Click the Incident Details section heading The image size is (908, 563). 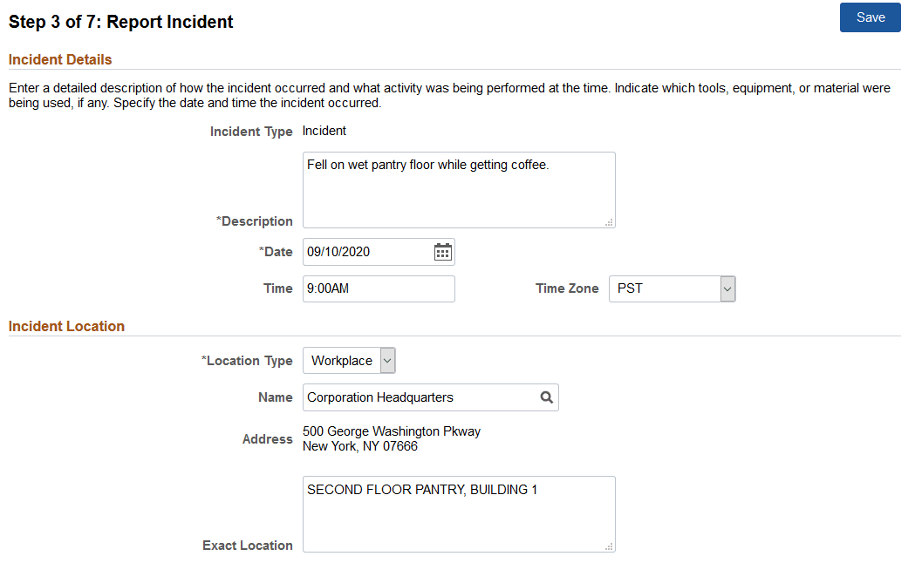[59, 59]
